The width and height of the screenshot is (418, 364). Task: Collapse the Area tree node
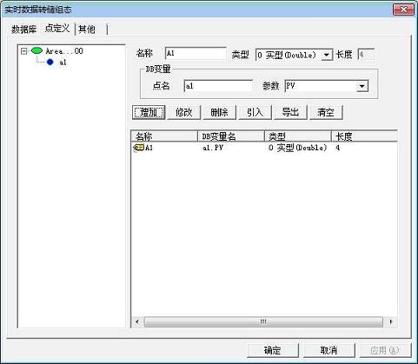[x=24, y=51]
